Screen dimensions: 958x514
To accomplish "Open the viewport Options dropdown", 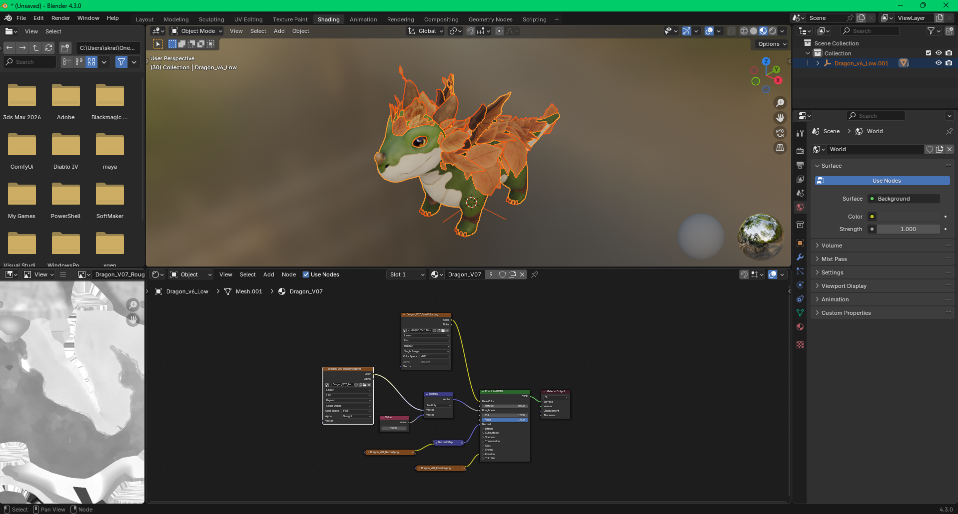I will (772, 44).
